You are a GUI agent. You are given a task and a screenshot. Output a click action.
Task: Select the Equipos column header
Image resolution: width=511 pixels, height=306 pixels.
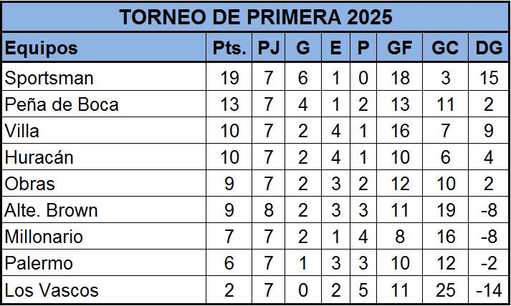click(x=105, y=47)
